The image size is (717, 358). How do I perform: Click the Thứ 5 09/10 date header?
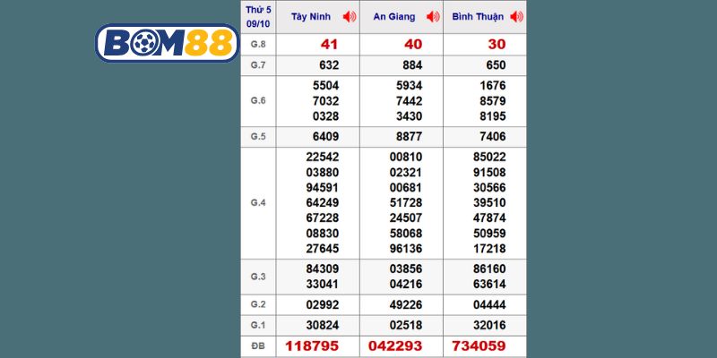click(x=258, y=17)
